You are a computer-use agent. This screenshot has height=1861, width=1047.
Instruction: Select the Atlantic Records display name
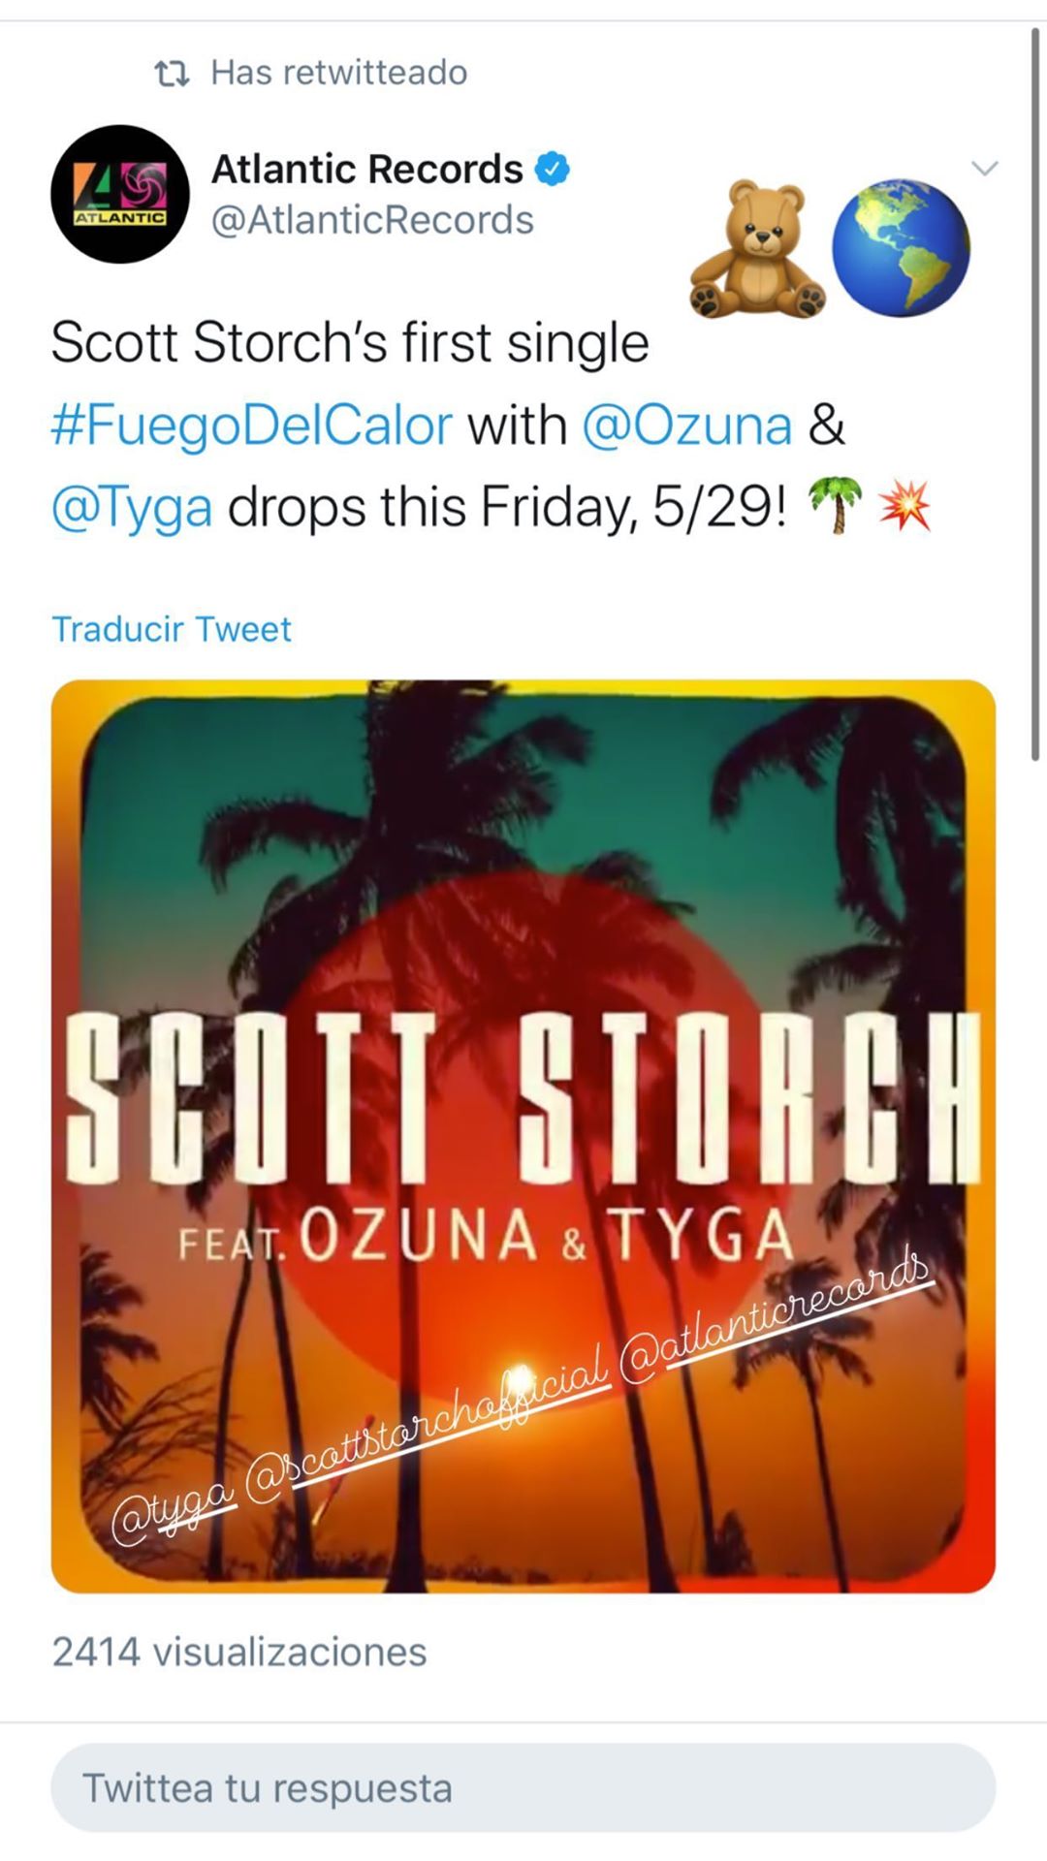(366, 170)
